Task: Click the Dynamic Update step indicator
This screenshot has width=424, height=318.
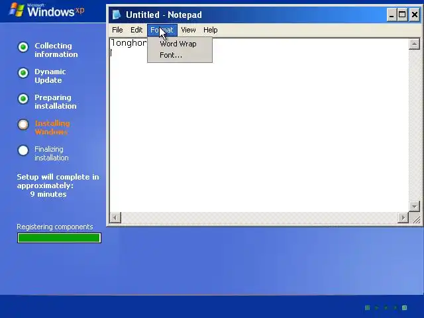Action: coord(23,73)
